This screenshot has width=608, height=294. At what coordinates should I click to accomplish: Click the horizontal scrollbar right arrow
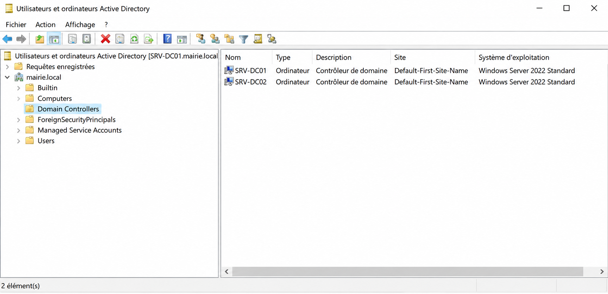click(602, 271)
